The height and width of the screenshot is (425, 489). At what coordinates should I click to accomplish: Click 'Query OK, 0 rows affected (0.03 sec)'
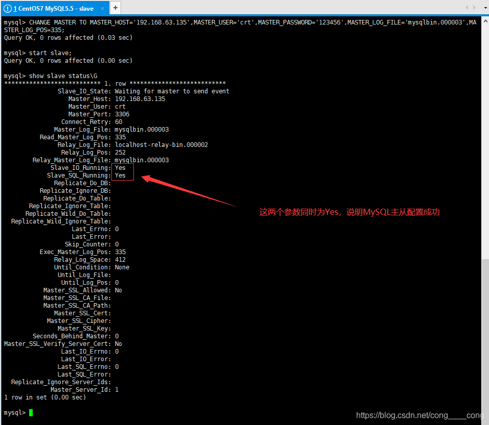point(68,38)
